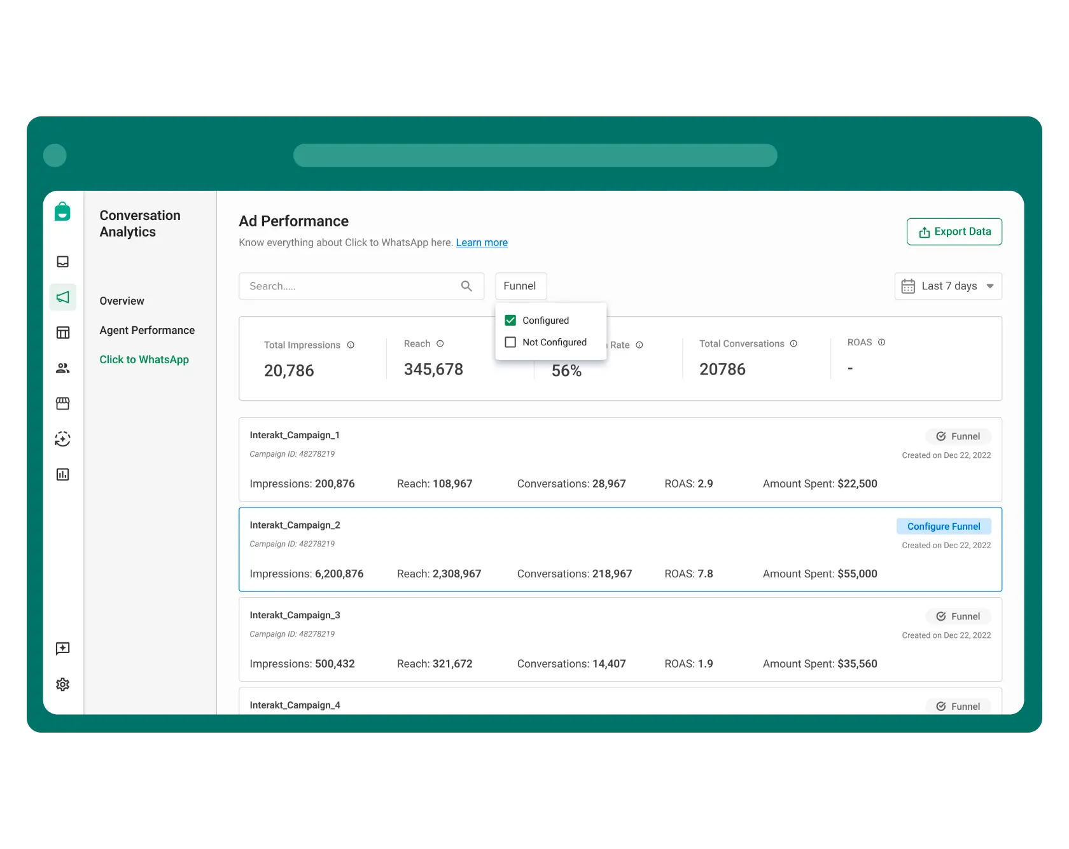Click Configure Funnel on Interakt_Campaign_2

[944, 526]
